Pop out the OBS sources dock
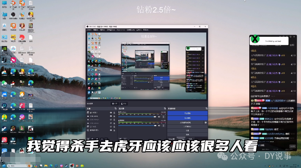This screenshot has width=301, height=168. (x=116, y=109)
